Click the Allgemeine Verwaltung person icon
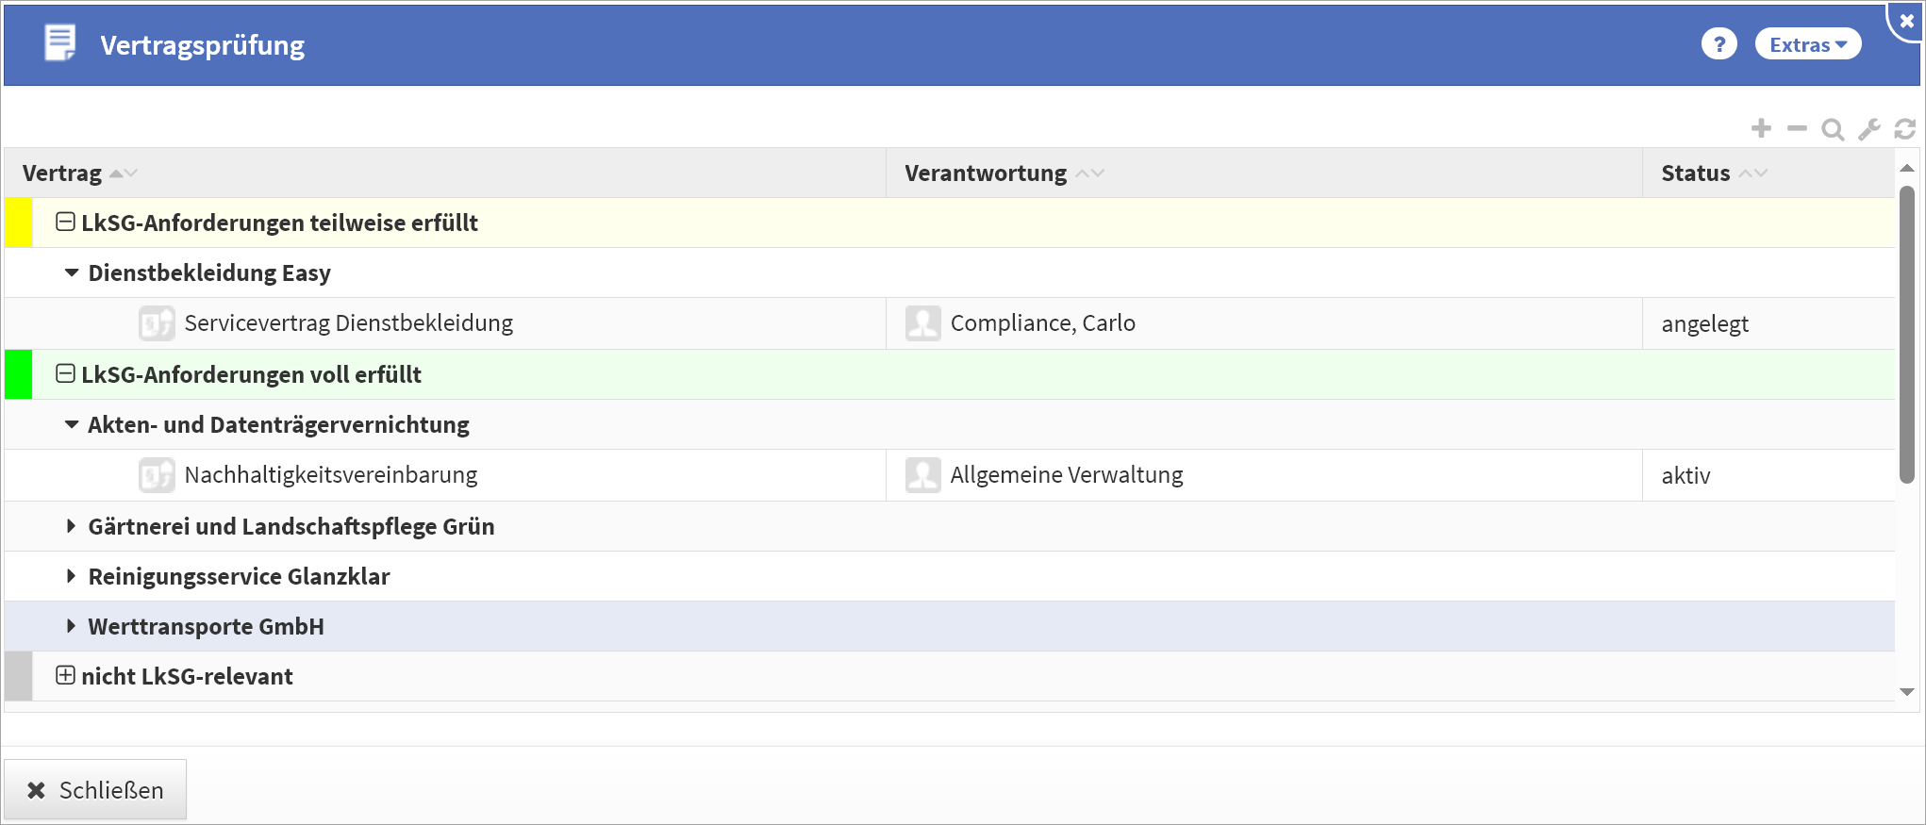The image size is (1926, 825). click(x=922, y=475)
